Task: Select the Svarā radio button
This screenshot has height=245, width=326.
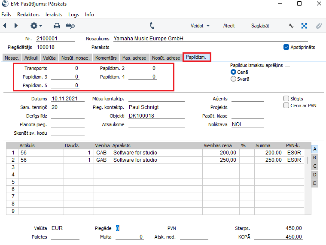Action: pos(234,79)
